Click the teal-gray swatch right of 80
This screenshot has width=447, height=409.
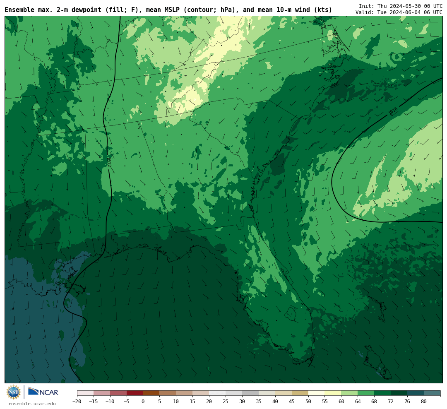coord(432,393)
